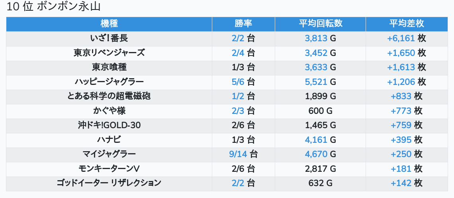
Task: Click the 平均差枚 column header
Action: click(406, 24)
